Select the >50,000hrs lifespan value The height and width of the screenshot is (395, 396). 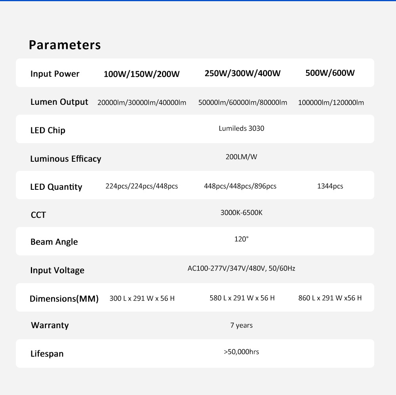click(241, 352)
